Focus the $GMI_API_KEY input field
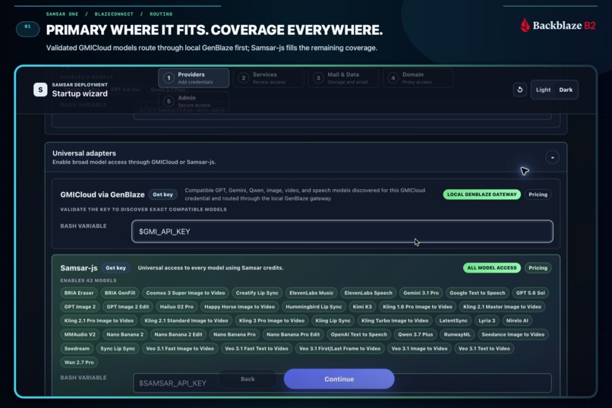Screen dimensions: 612x408 click(x=342, y=232)
